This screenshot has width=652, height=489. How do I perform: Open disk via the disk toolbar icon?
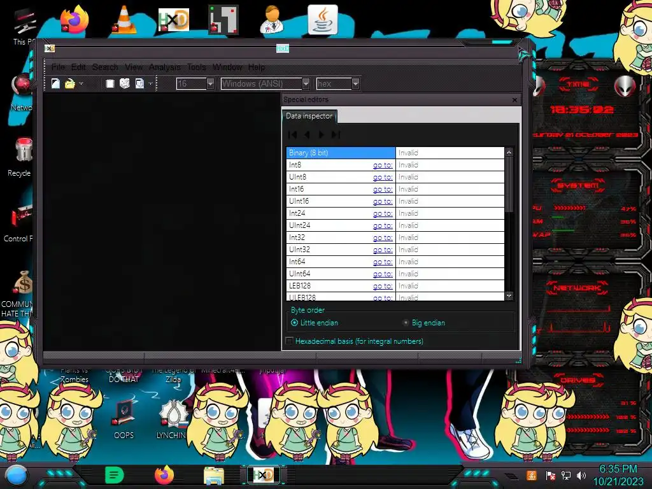pyautogui.click(x=124, y=83)
